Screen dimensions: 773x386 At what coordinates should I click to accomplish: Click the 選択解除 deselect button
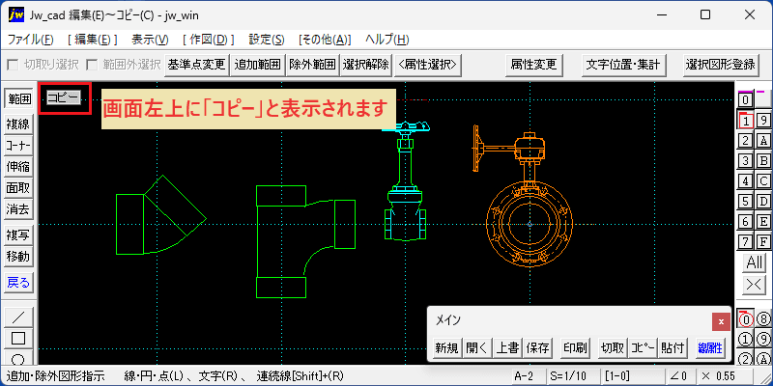tap(366, 64)
